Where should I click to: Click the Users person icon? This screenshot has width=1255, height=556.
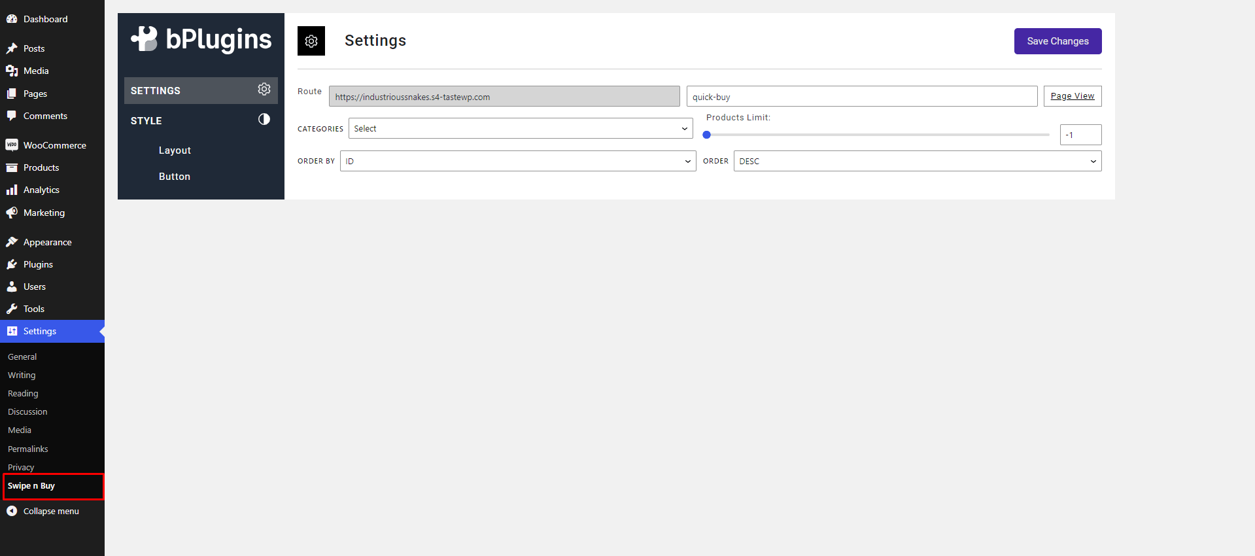click(x=12, y=287)
